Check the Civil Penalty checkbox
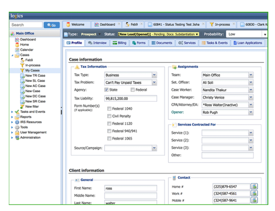Image resolution: width=275 pixels, height=211 pixels. 109,116
